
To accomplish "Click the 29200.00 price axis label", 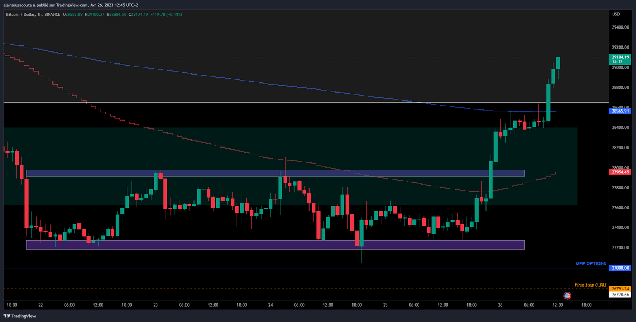I will [620, 48].
